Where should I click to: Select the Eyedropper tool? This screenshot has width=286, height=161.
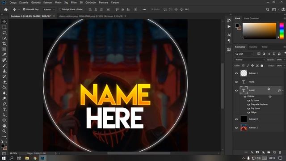coord(4,55)
